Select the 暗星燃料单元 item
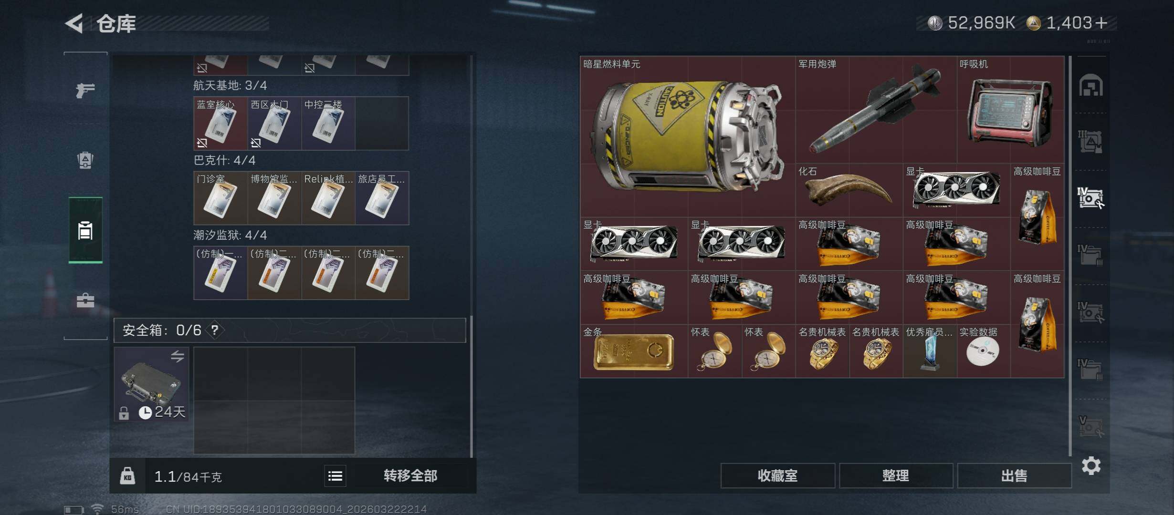 coord(688,137)
